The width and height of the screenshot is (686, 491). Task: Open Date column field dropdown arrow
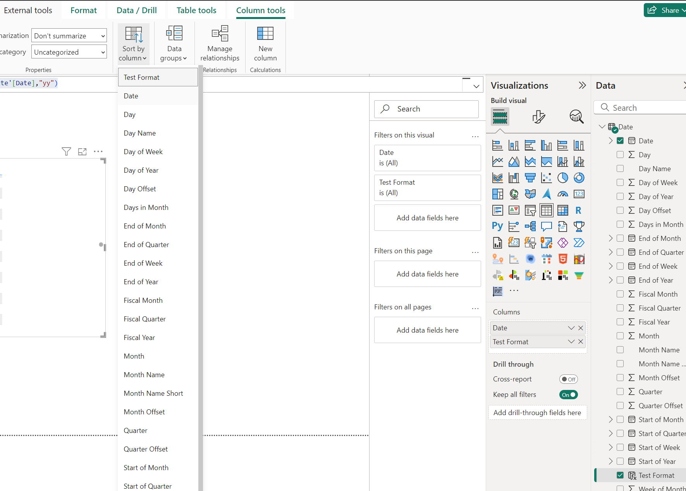pos(571,328)
